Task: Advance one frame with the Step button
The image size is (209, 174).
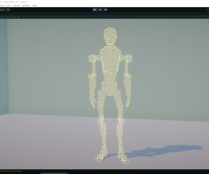Action: coord(106,10)
